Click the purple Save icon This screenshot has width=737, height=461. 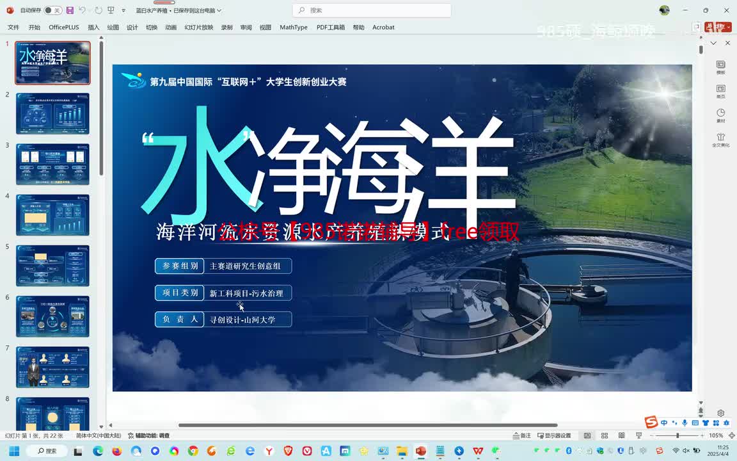pos(70,10)
